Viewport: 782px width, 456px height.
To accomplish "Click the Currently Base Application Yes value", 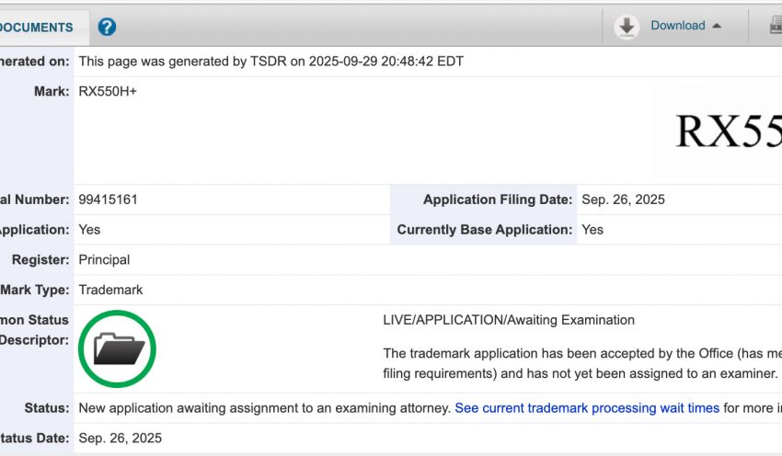I will [x=592, y=230].
